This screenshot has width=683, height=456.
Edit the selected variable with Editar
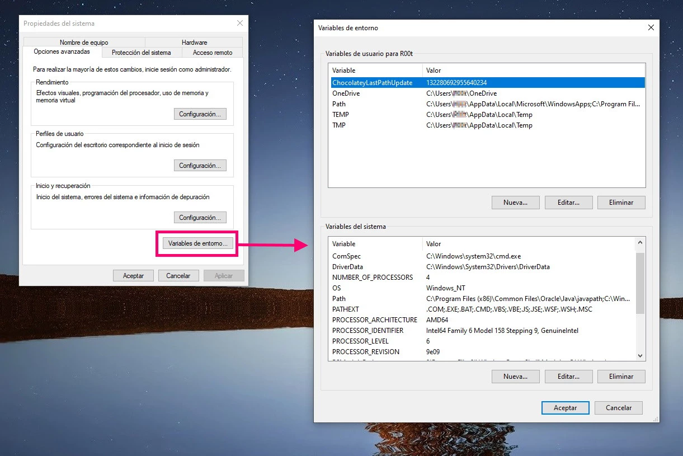(x=568, y=202)
